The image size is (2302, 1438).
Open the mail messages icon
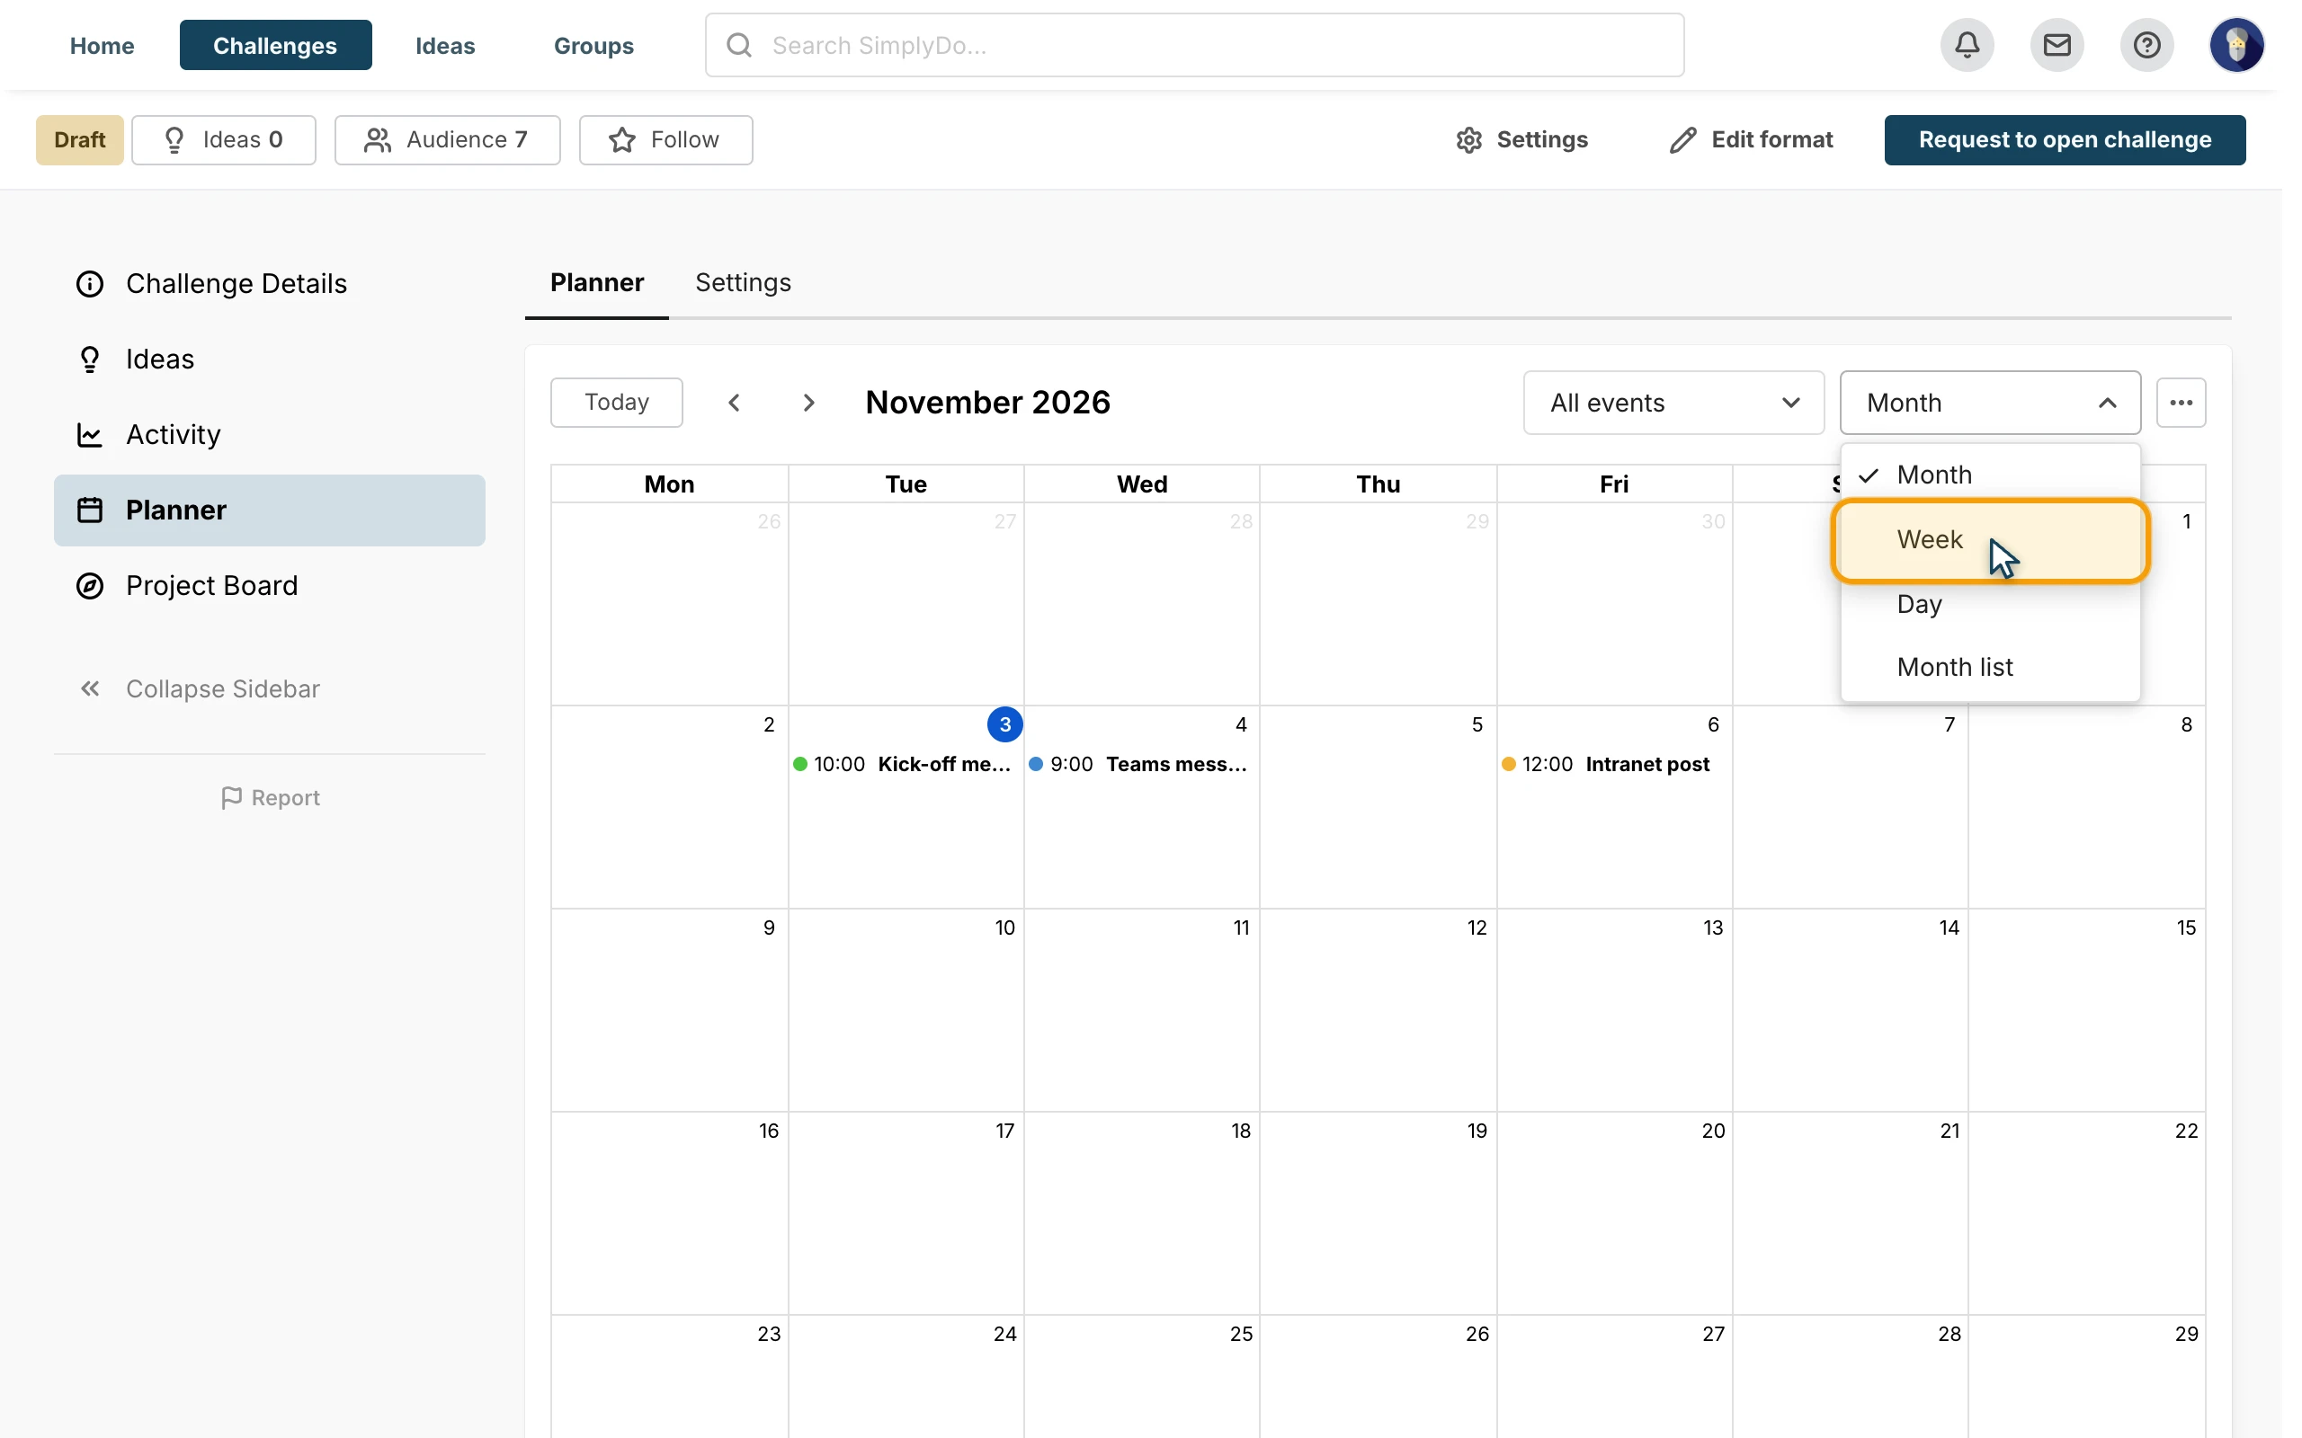click(x=2057, y=45)
